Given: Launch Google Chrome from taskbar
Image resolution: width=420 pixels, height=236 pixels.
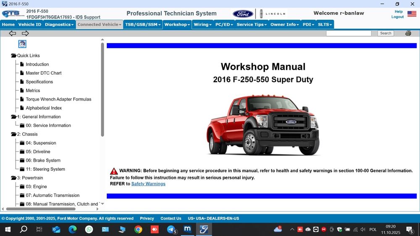Looking at the screenshot, I should tap(138, 229).
